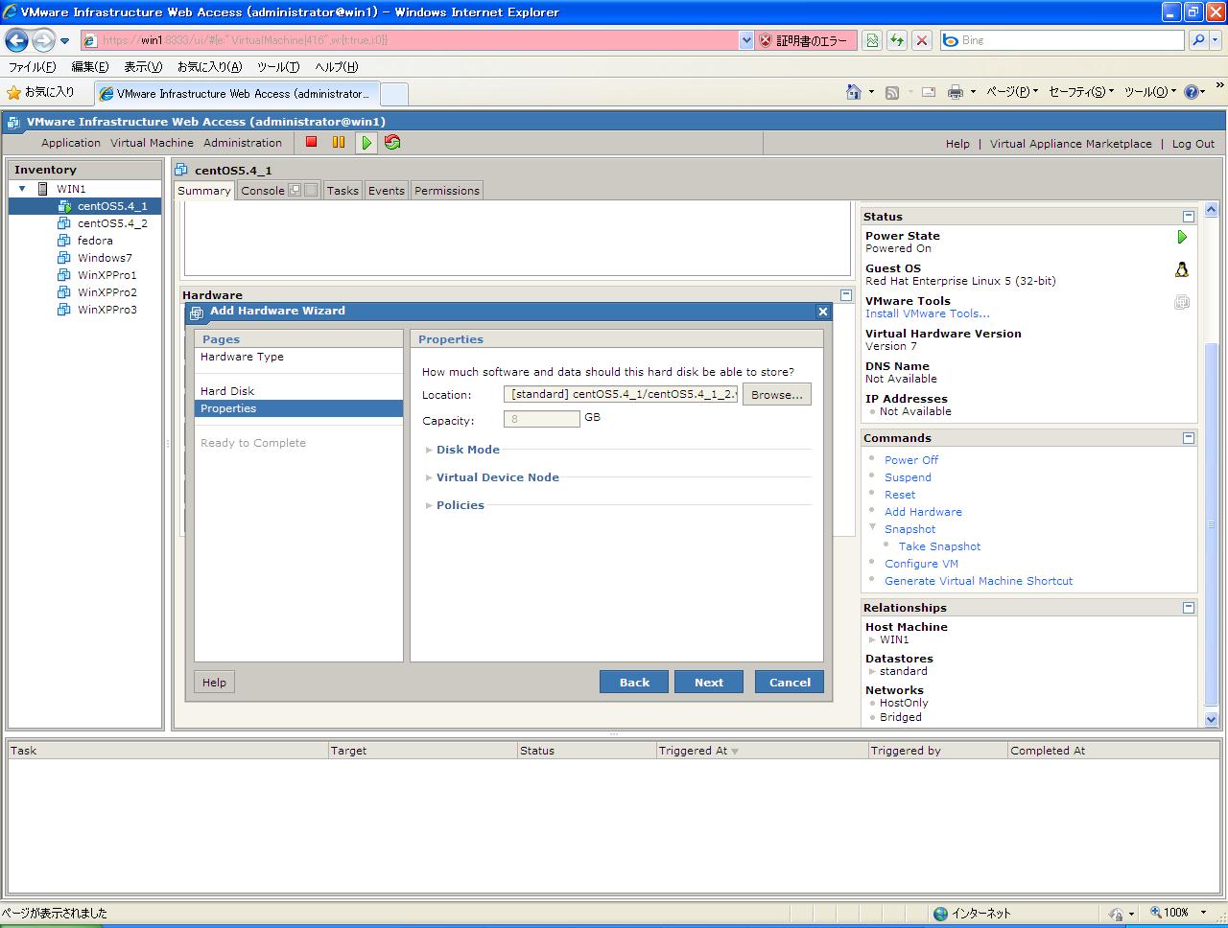Viewport: 1228px width, 928px height.
Task: Click the disk Location input field
Action: pyautogui.click(x=621, y=394)
